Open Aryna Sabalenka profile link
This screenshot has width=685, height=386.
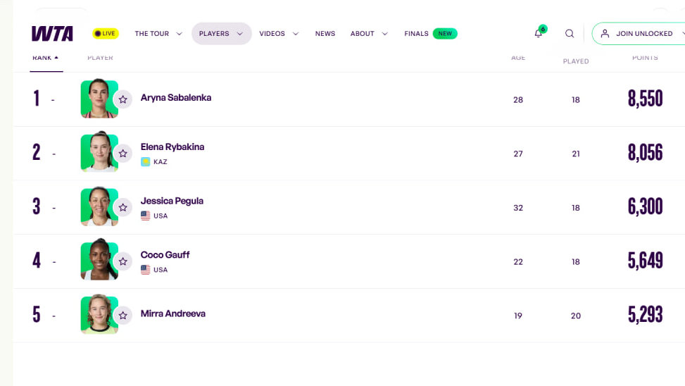[175, 98]
